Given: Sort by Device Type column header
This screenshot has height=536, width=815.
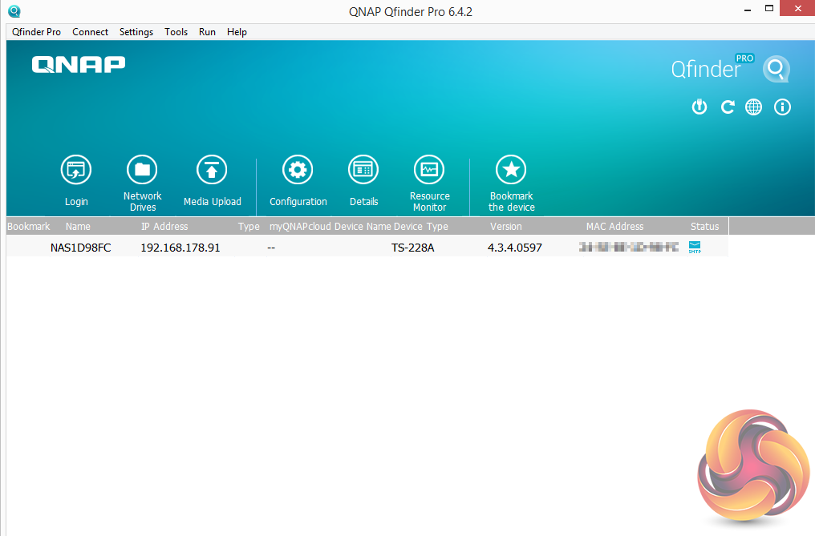Looking at the screenshot, I should 420,227.
